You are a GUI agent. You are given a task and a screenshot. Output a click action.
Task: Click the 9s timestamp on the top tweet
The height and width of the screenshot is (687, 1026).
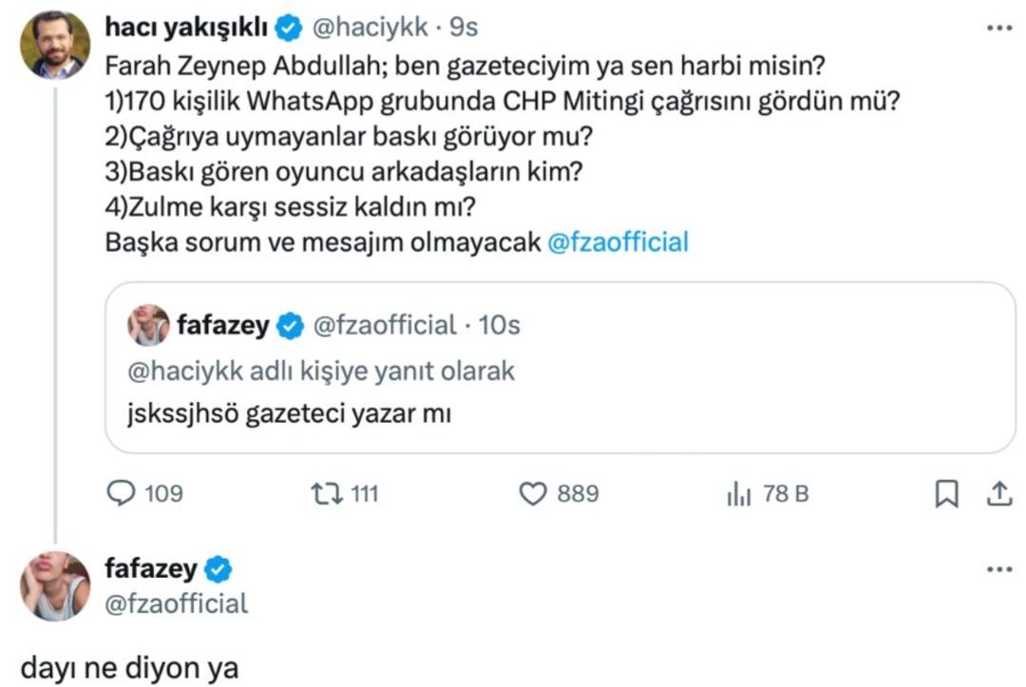[x=465, y=28]
